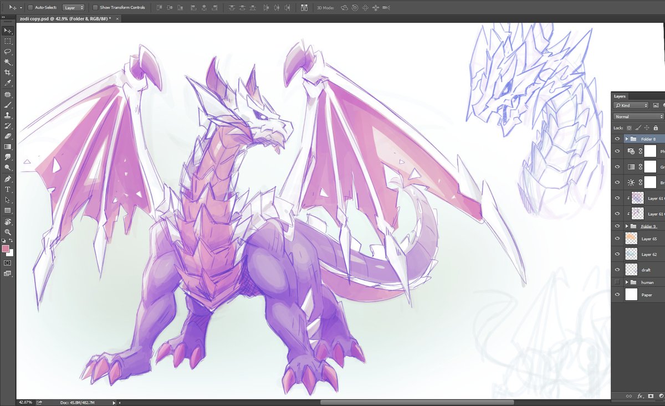Screen dimensions: 665x406
Task: Select the Gradient tool
Action: tap(8, 146)
